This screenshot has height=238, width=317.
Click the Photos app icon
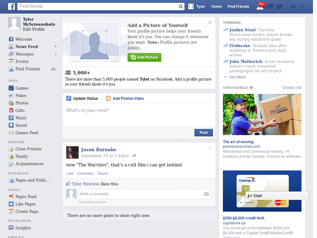pyautogui.click(x=11, y=103)
